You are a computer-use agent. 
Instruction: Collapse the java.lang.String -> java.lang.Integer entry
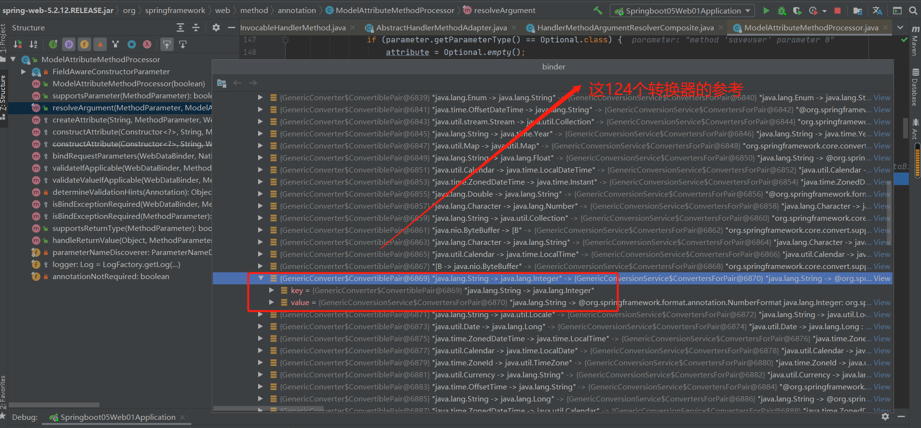261,278
